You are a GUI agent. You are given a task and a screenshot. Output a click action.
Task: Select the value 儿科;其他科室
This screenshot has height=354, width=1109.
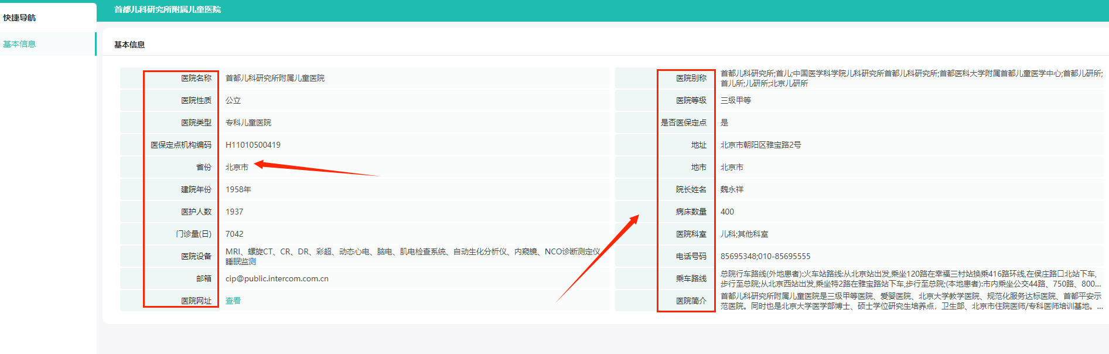(744, 234)
